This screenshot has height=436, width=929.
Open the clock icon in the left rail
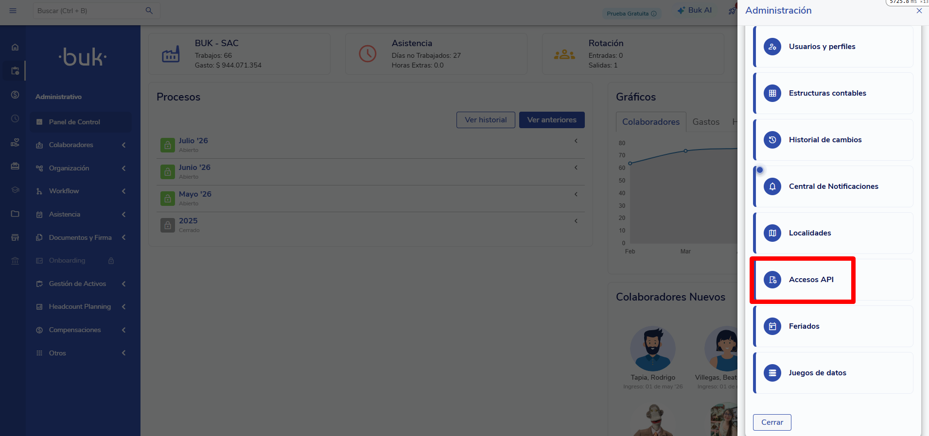(15, 118)
